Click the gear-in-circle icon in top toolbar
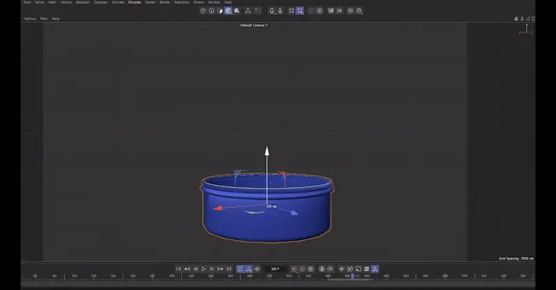Screen dimensions: 556x290 [339, 10]
